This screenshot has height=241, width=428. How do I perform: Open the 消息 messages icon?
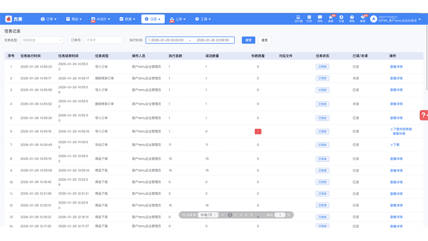tap(320, 19)
